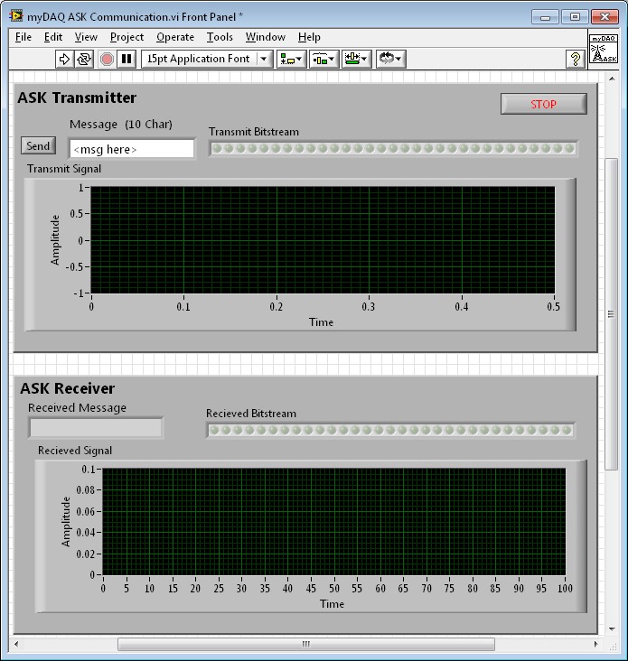The image size is (628, 661).
Task: Open the Operate menu
Action: point(174,37)
